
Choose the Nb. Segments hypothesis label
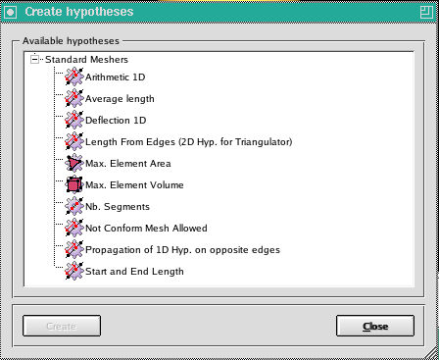(118, 207)
